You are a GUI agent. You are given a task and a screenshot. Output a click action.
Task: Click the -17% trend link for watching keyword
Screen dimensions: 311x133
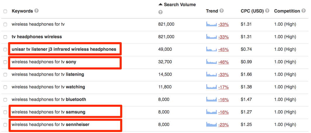pos(224,87)
